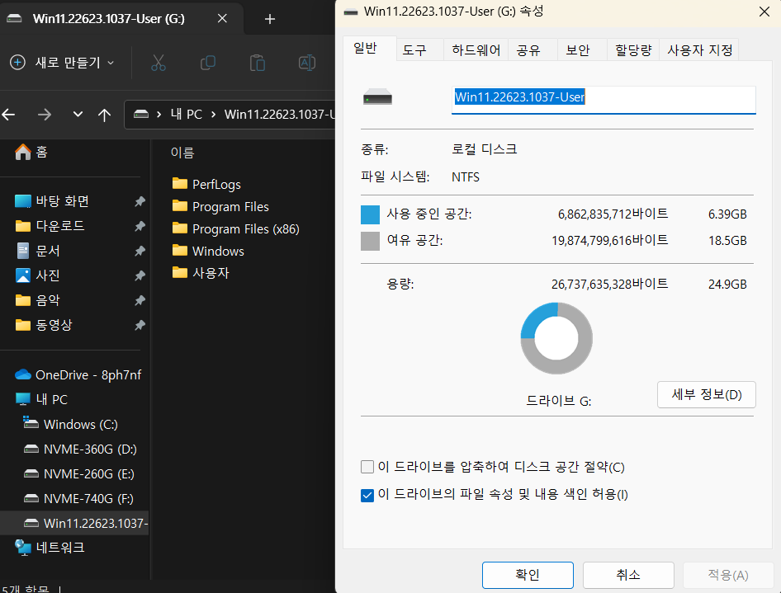Click pin icon next to 동영상
Viewport: 781px width, 593px height.
(x=140, y=325)
